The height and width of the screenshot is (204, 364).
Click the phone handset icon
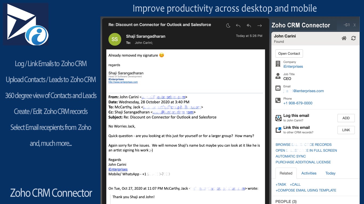click(x=278, y=100)
